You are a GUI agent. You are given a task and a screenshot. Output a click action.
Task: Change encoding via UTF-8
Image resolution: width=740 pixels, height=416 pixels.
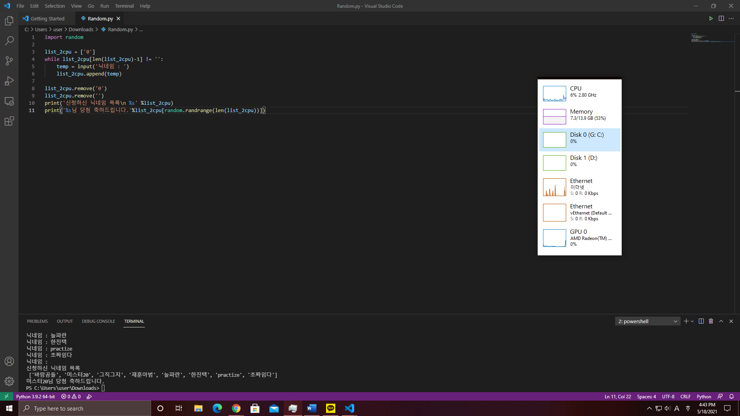668,396
